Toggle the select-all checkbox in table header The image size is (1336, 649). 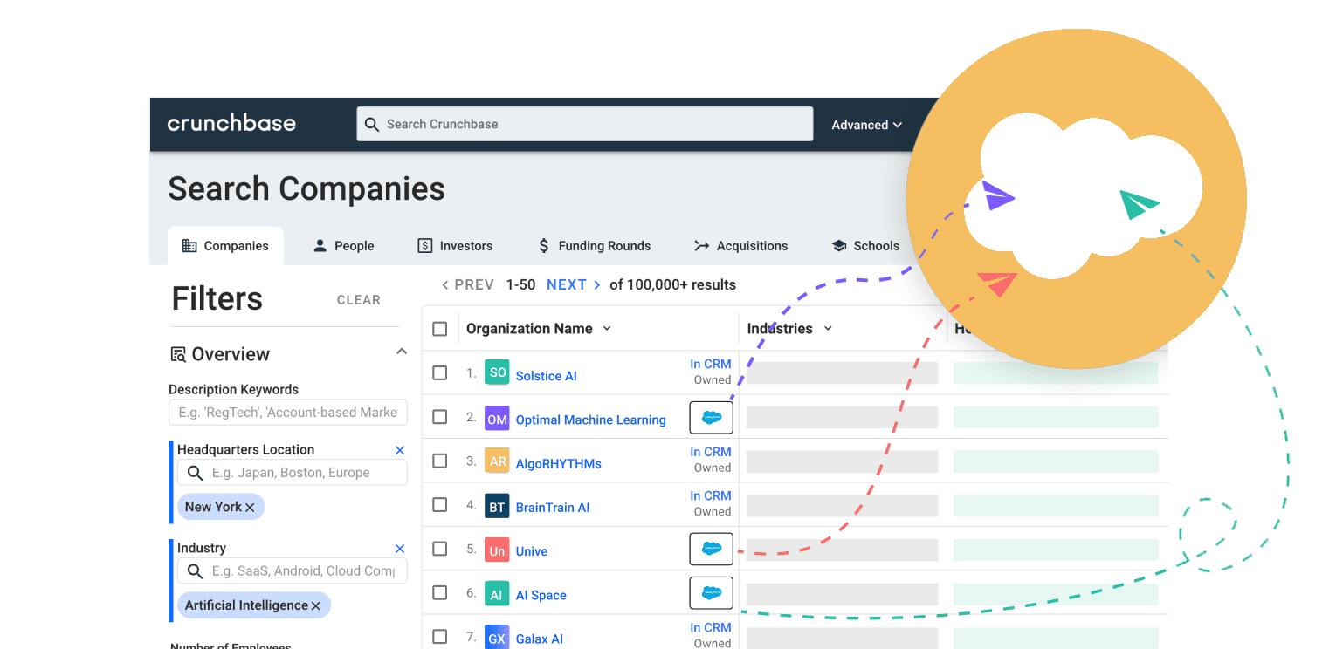[x=440, y=329]
